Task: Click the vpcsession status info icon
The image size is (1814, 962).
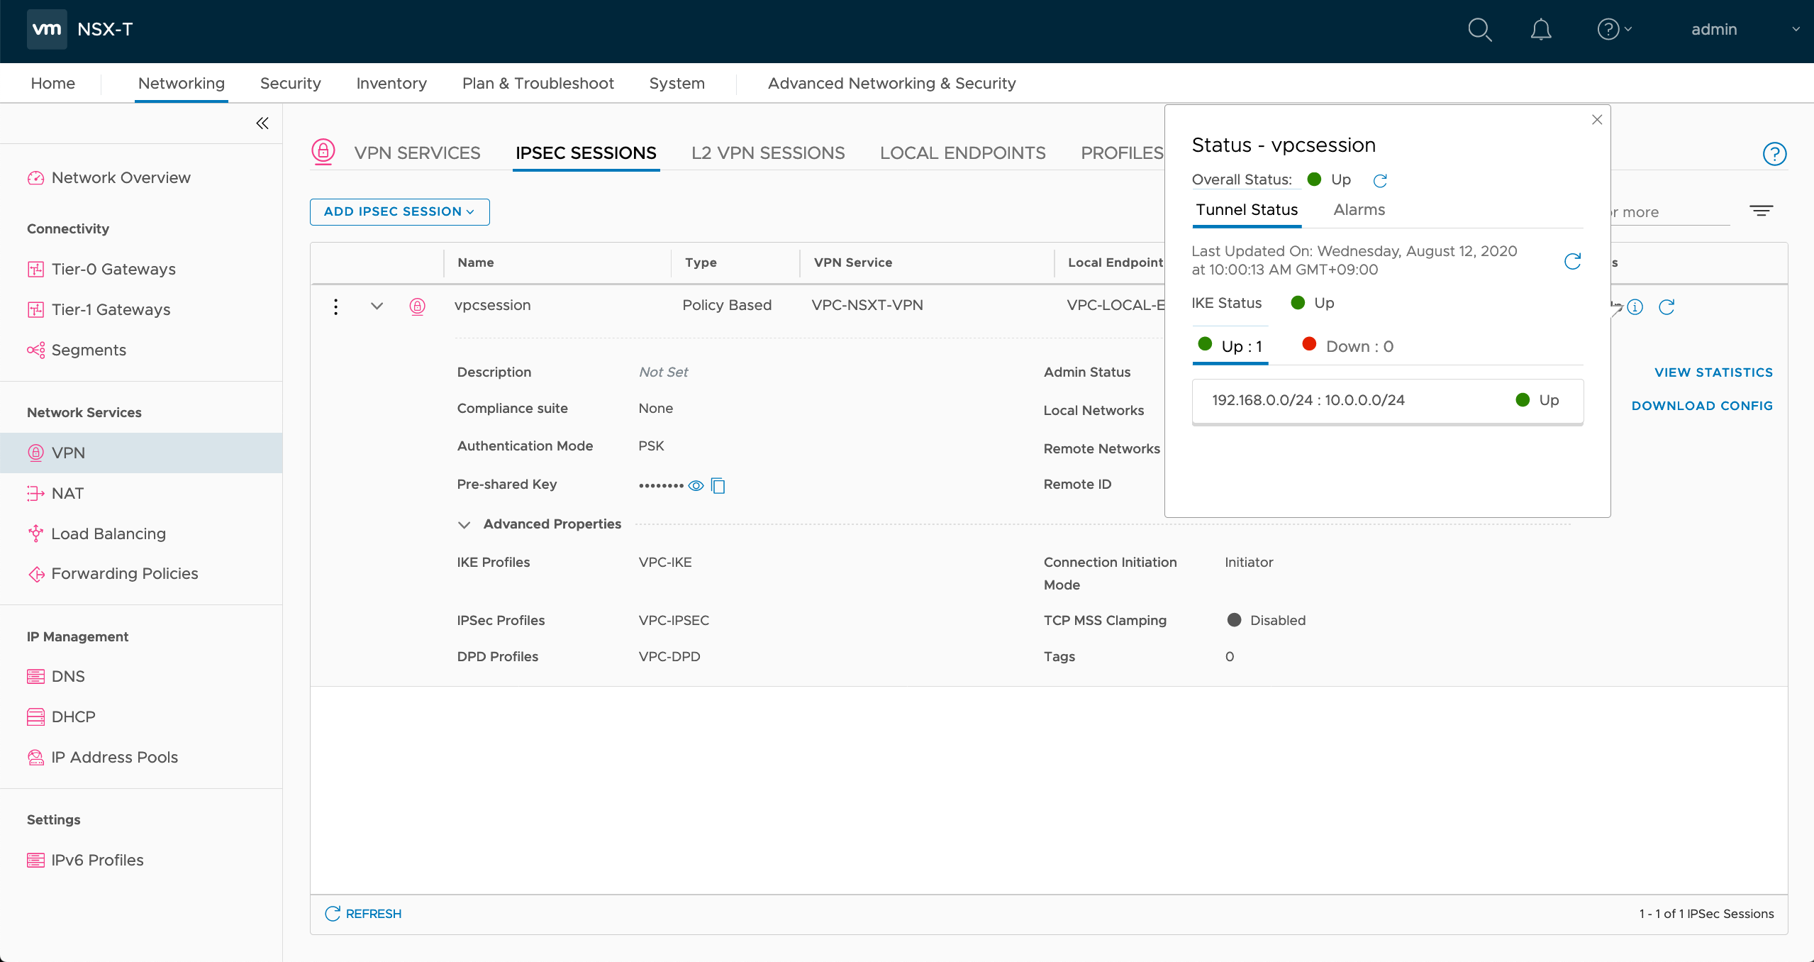Action: point(1635,306)
